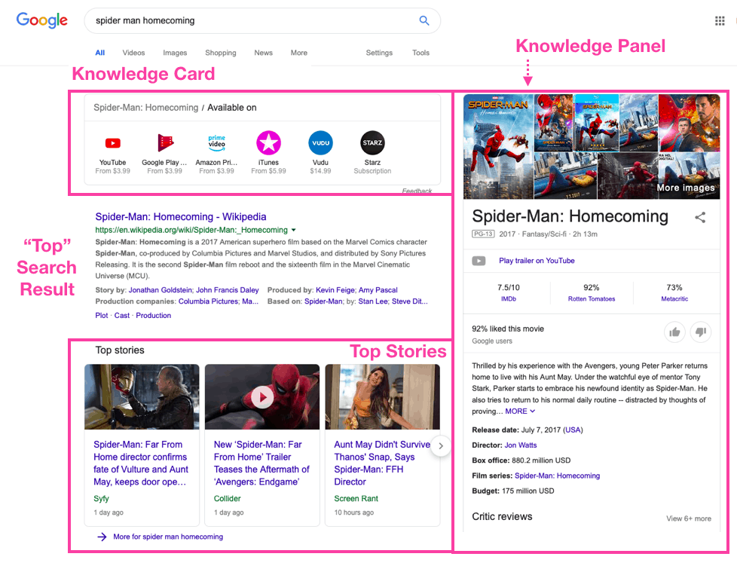
Task: Expand description with MORE link
Action: [520, 411]
